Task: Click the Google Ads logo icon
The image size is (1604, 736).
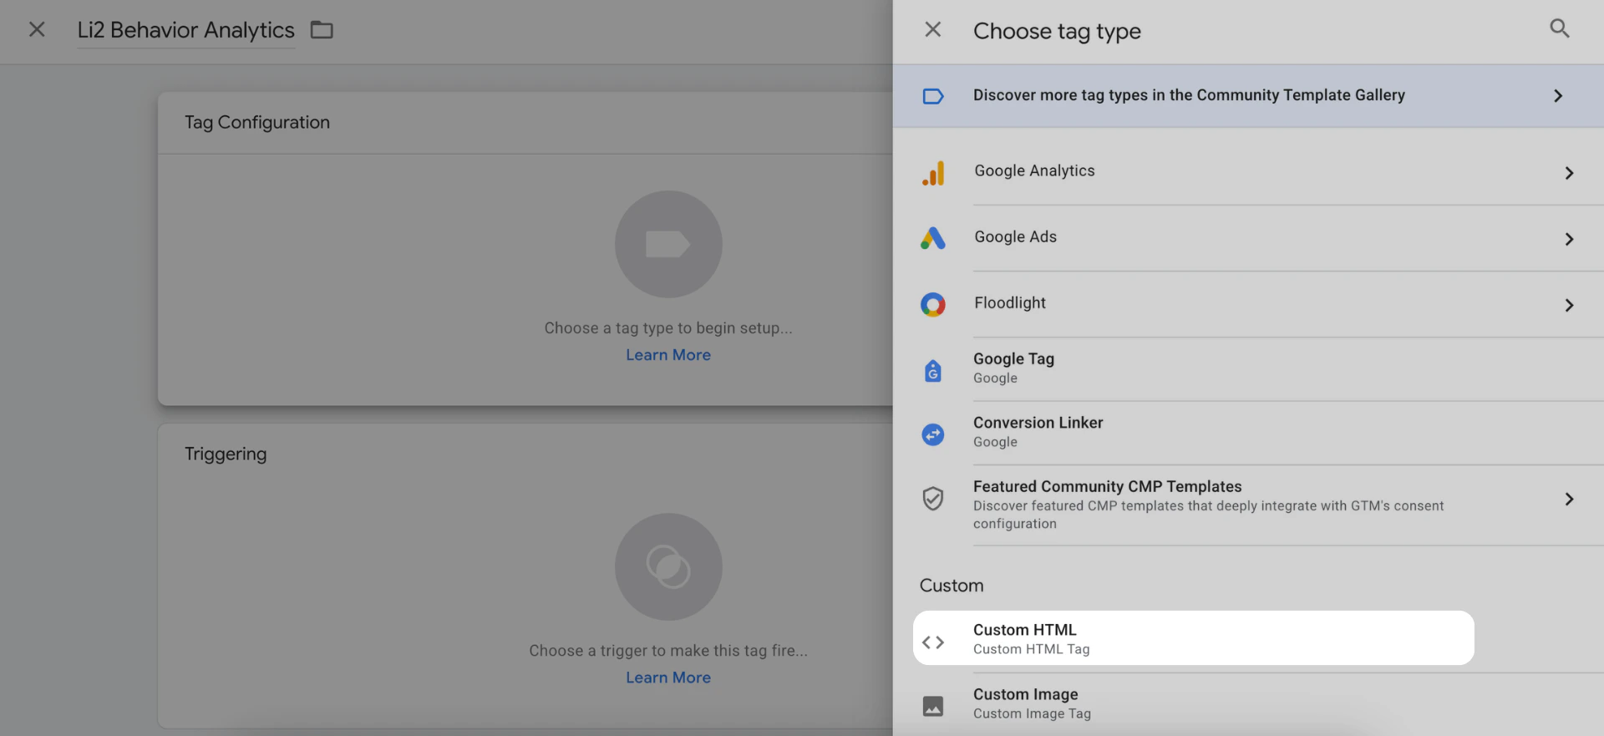Action: click(x=933, y=239)
